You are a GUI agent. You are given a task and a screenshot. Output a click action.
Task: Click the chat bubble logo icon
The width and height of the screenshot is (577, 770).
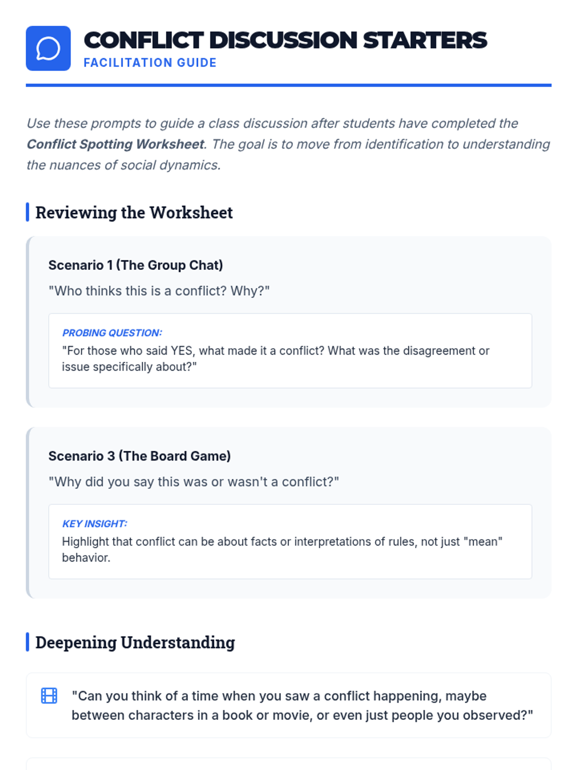(48, 48)
